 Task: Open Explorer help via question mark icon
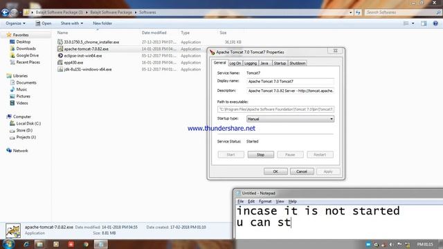click(435, 24)
